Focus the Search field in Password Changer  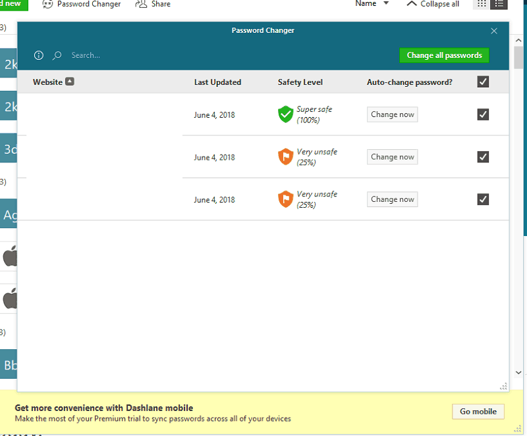pos(86,55)
